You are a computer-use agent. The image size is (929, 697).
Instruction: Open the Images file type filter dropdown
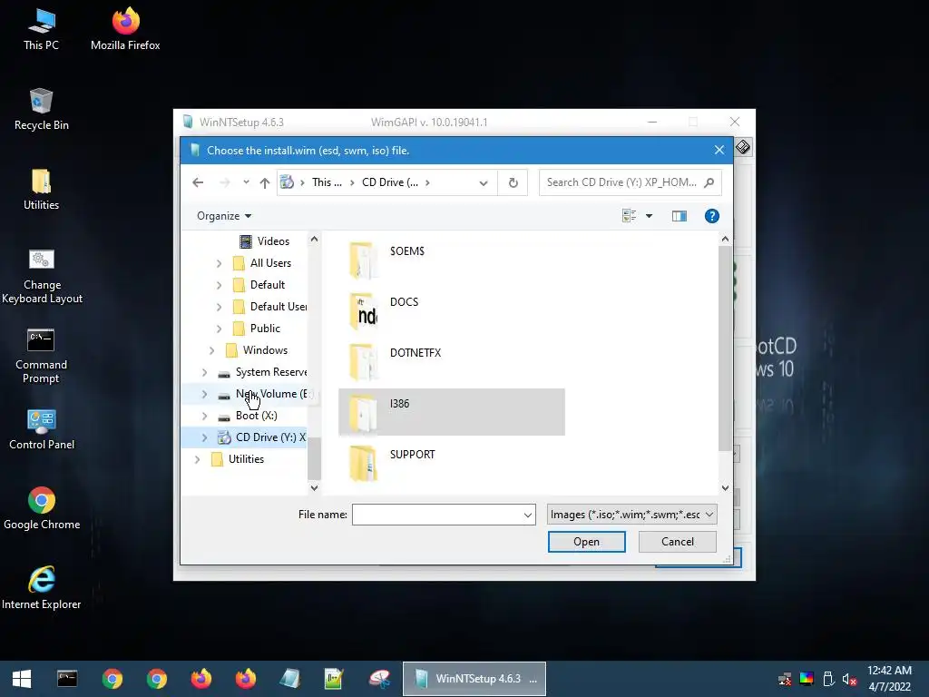[632, 515]
